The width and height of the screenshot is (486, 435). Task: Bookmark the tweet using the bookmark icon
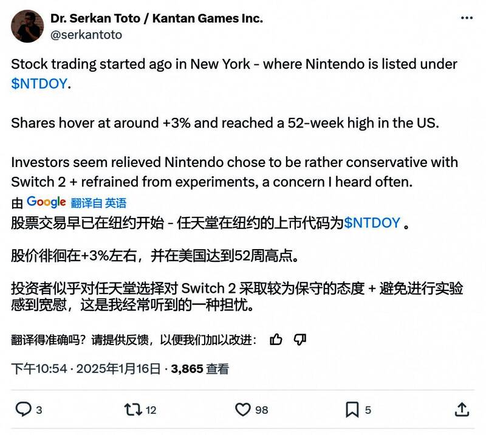coord(352,410)
